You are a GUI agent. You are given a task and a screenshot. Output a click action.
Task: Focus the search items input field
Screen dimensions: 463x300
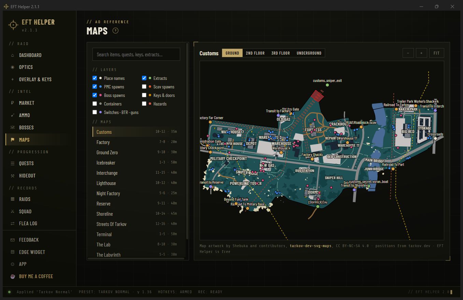click(x=136, y=54)
